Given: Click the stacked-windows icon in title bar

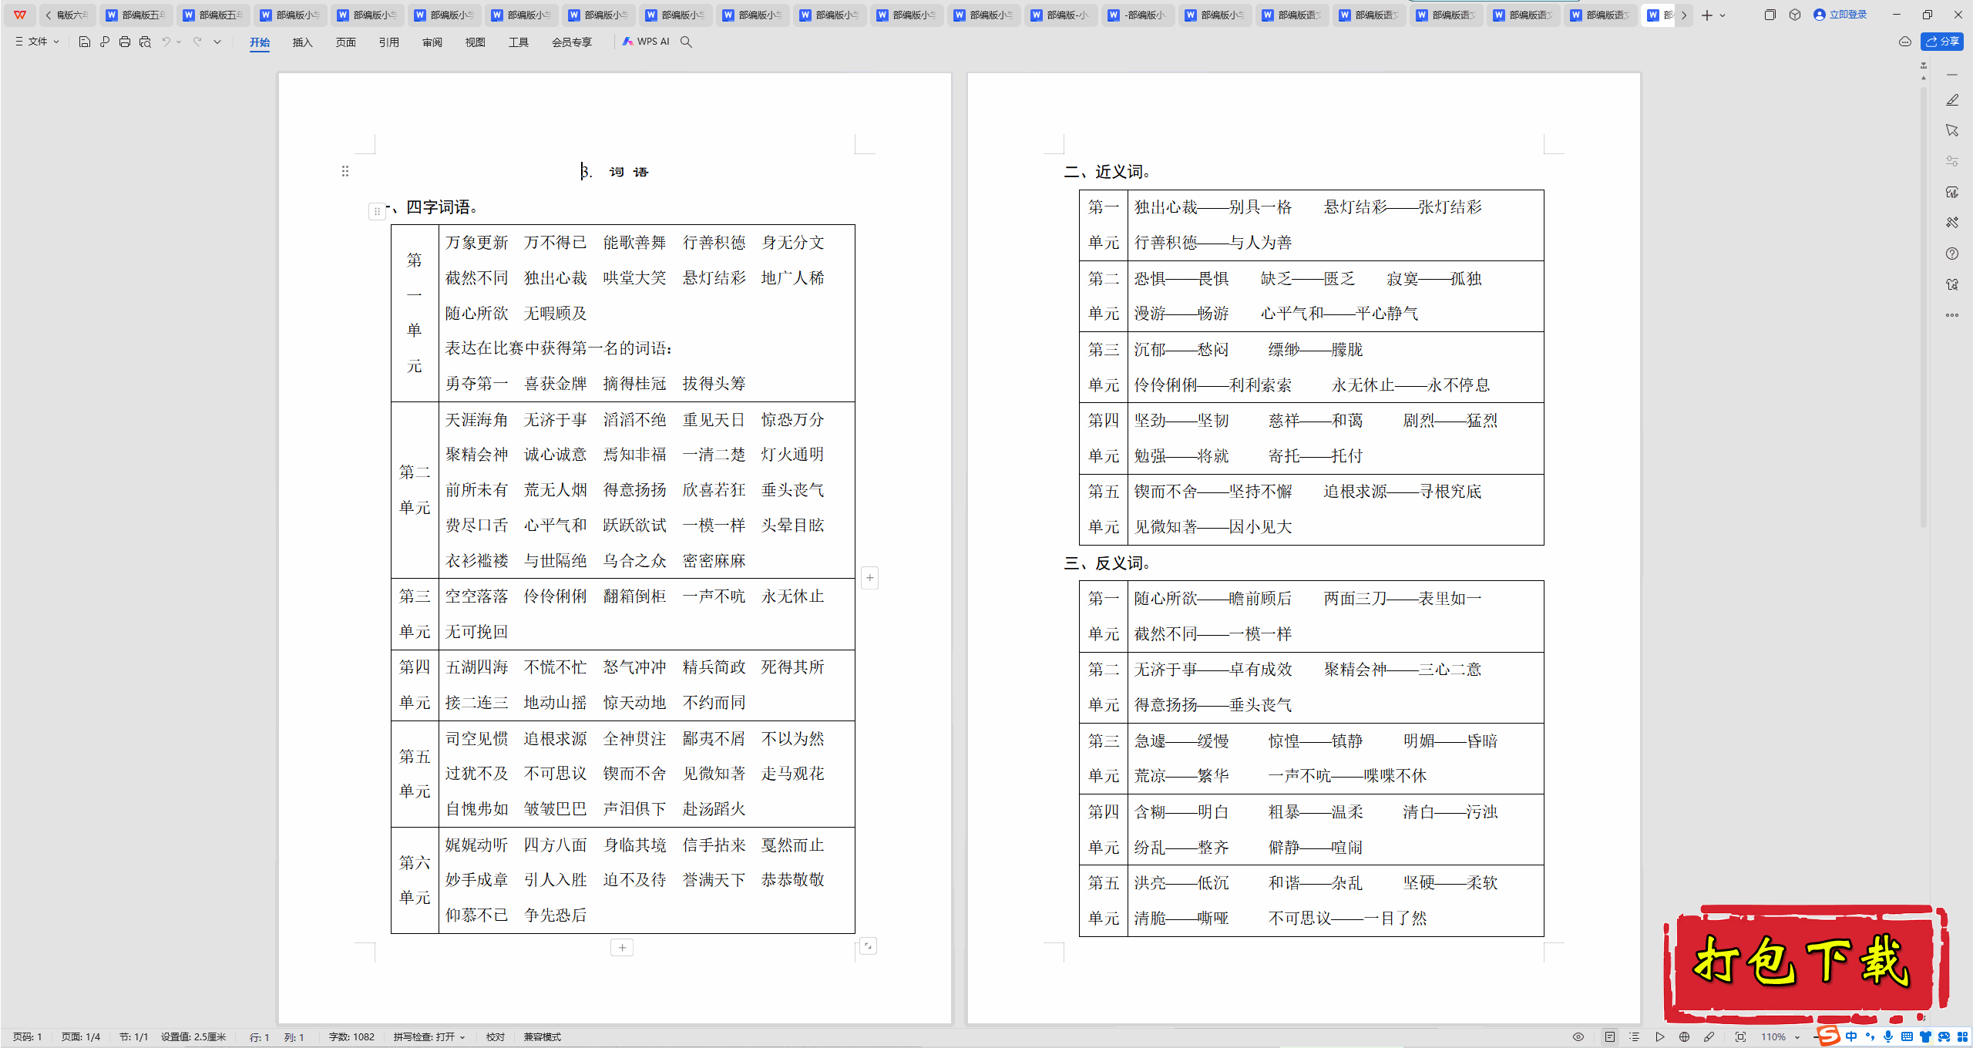Looking at the screenshot, I should (x=1770, y=15).
